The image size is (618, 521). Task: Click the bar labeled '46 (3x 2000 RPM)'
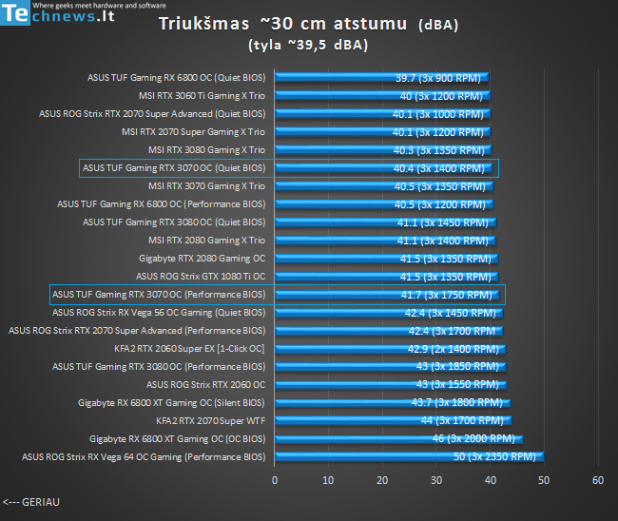[399, 439]
